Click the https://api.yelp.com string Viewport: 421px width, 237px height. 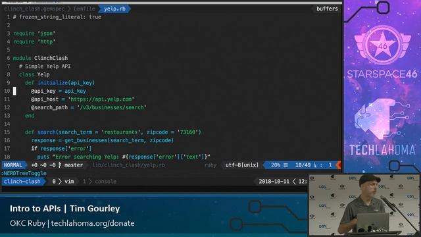pos(101,99)
